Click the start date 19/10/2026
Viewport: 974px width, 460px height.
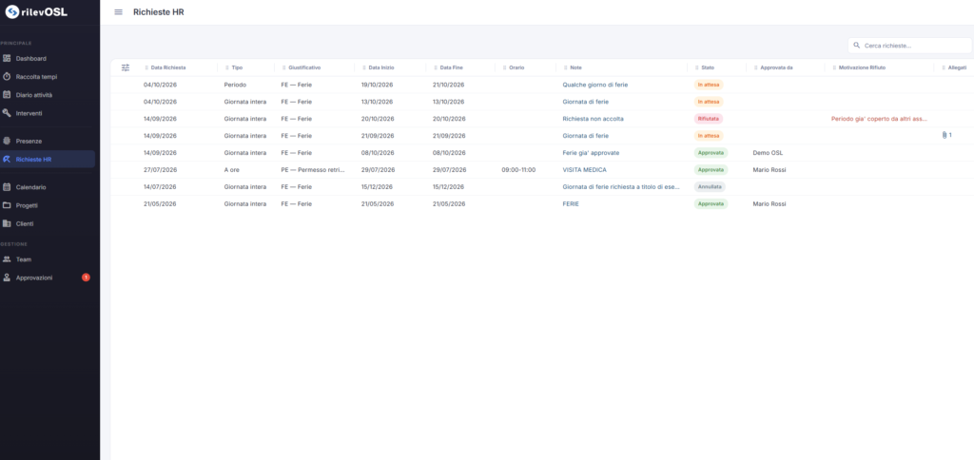pos(378,85)
